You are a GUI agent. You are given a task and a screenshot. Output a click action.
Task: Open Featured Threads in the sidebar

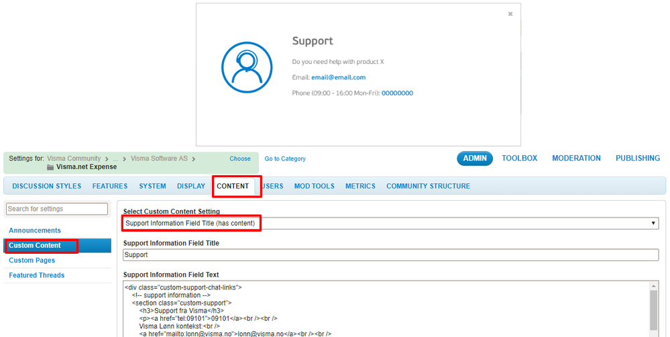pyautogui.click(x=37, y=275)
